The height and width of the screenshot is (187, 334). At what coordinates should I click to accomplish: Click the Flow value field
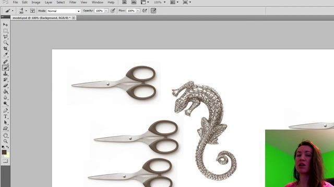tap(131, 10)
